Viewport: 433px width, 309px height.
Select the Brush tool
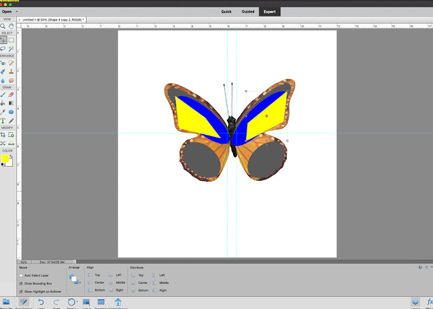[3, 94]
